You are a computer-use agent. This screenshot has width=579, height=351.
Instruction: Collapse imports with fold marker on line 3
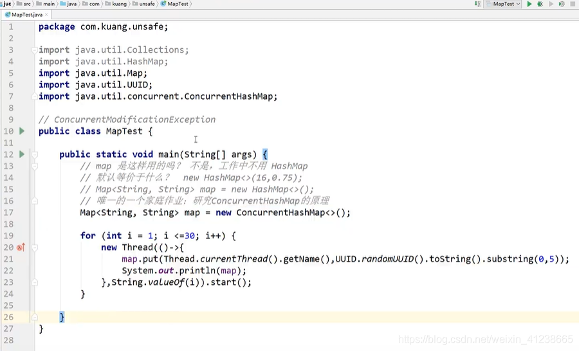coord(34,50)
